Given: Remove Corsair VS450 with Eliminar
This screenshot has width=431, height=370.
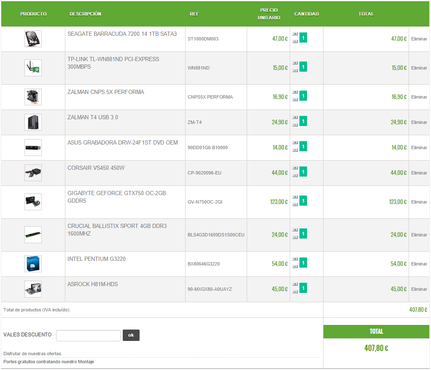Looking at the screenshot, I should click(x=419, y=173).
